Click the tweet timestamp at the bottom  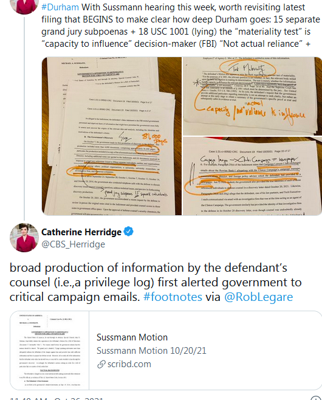pos(57,398)
